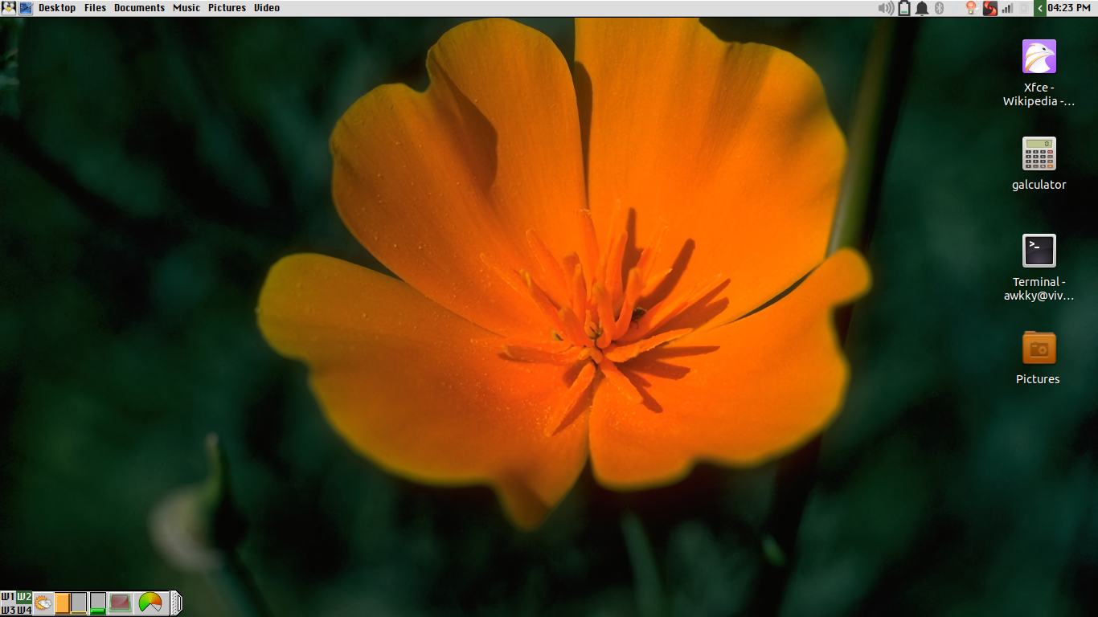Viewport: 1098px width, 617px height.
Task: Click the faded paperclip clipboard icon
Action: point(955,8)
